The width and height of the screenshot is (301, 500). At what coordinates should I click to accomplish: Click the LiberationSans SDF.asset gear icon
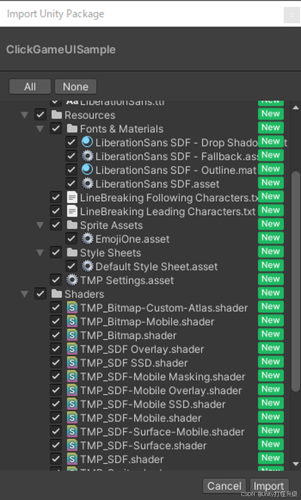coord(87,184)
